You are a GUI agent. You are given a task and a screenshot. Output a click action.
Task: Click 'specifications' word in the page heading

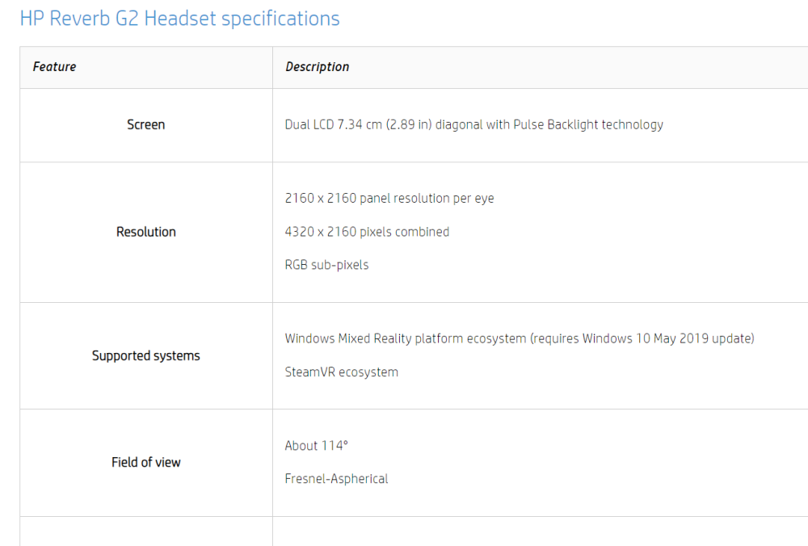(280, 19)
